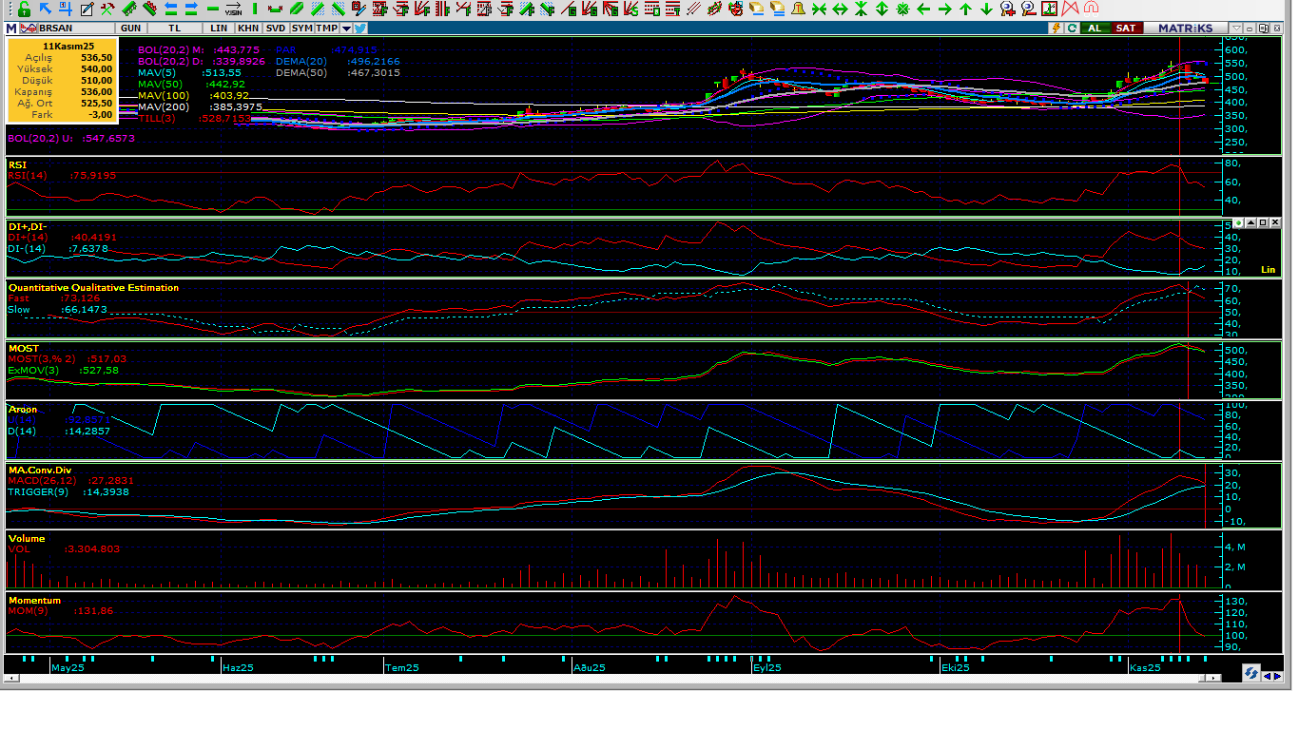This screenshot has height=730, width=1299.
Task: Open the SYM symbol menu
Action: 301,29
